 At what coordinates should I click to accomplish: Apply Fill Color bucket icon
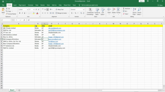tap(34, 13)
